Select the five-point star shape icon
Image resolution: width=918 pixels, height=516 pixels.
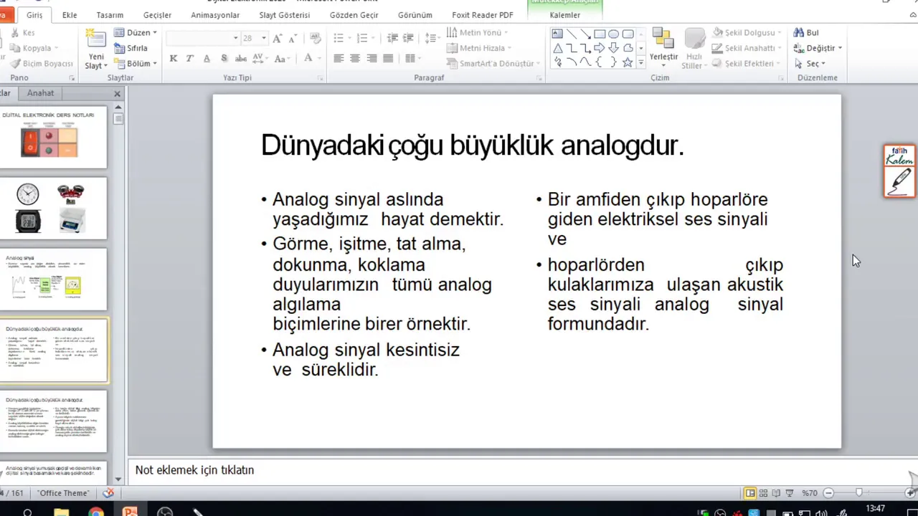[628, 62]
